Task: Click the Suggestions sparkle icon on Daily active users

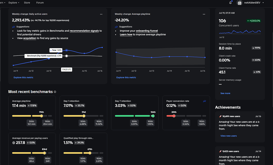Action: tap(13, 27)
